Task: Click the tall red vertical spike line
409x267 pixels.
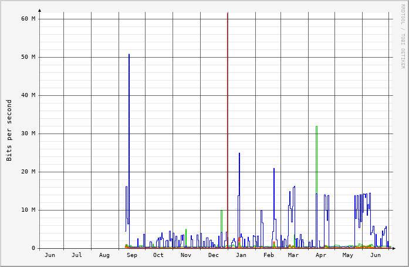Action: 228,131
